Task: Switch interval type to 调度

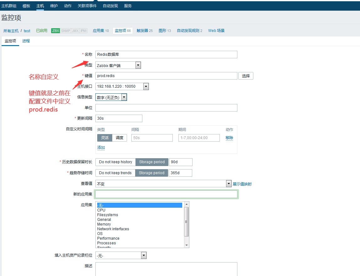Action: 119,138
